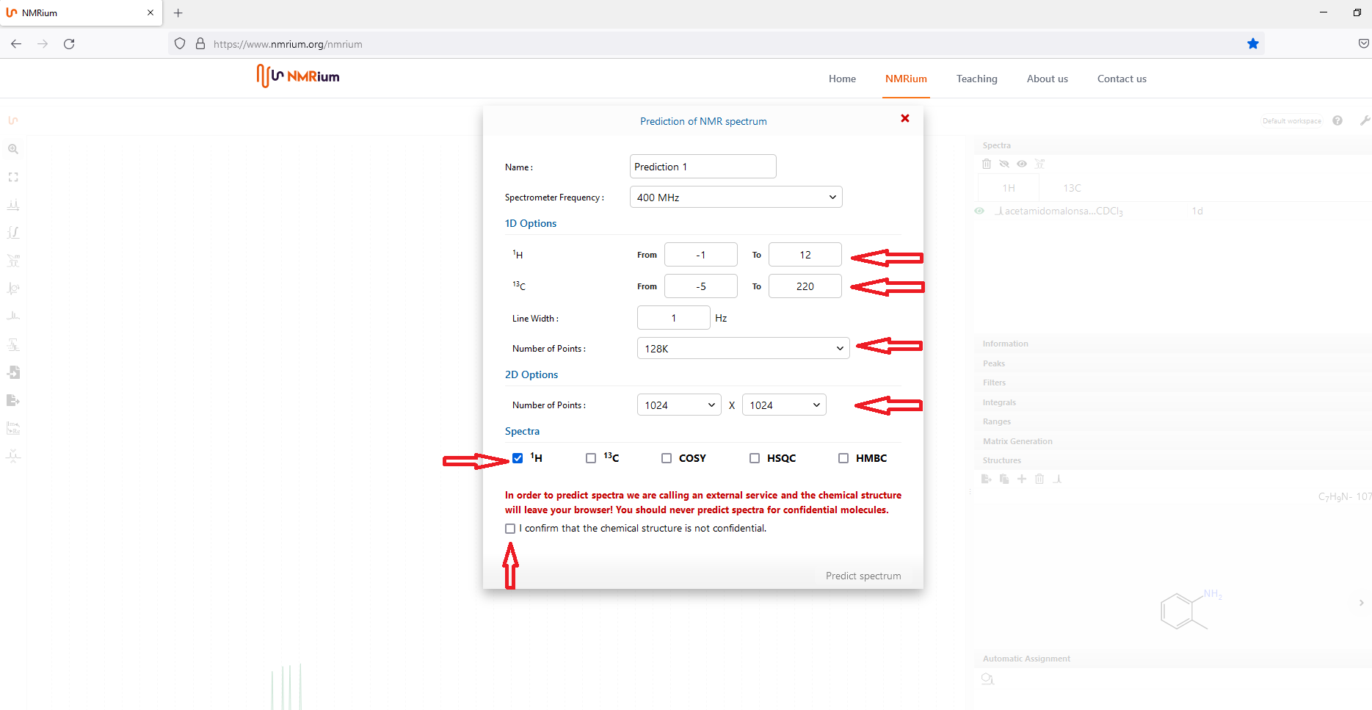Show next structure with right chevron

[x=1361, y=603]
